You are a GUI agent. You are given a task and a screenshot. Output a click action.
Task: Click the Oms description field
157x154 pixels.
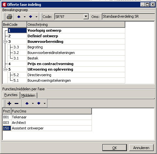point(128,16)
